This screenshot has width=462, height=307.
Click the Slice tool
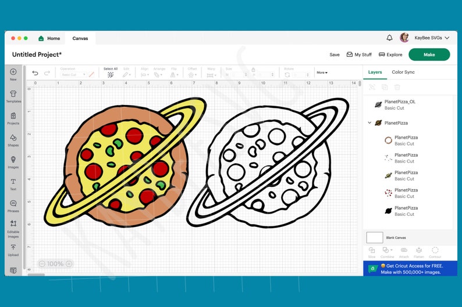(x=372, y=252)
